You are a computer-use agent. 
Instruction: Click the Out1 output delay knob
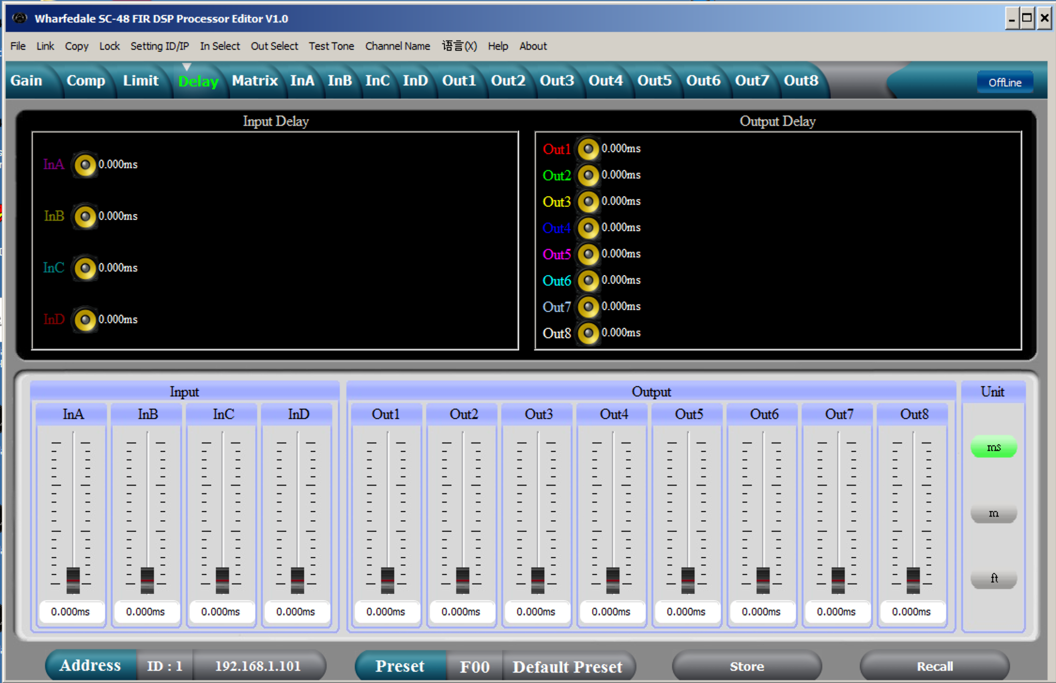click(588, 149)
